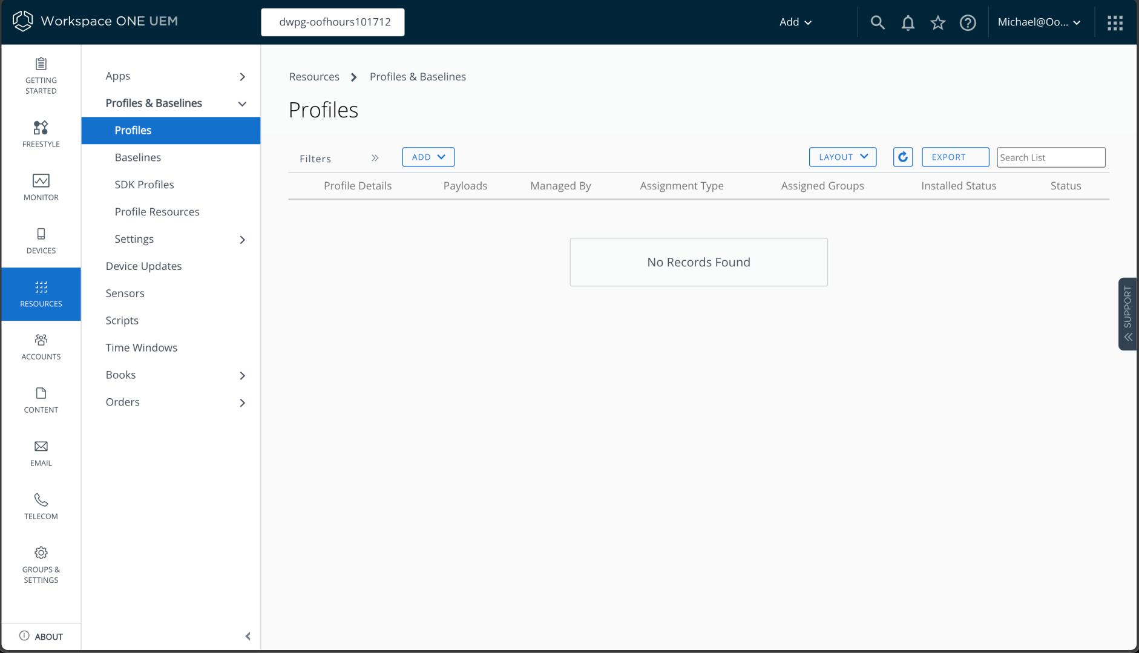Open Groups & Settings gear
The image size is (1139, 653).
pos(41,564)
